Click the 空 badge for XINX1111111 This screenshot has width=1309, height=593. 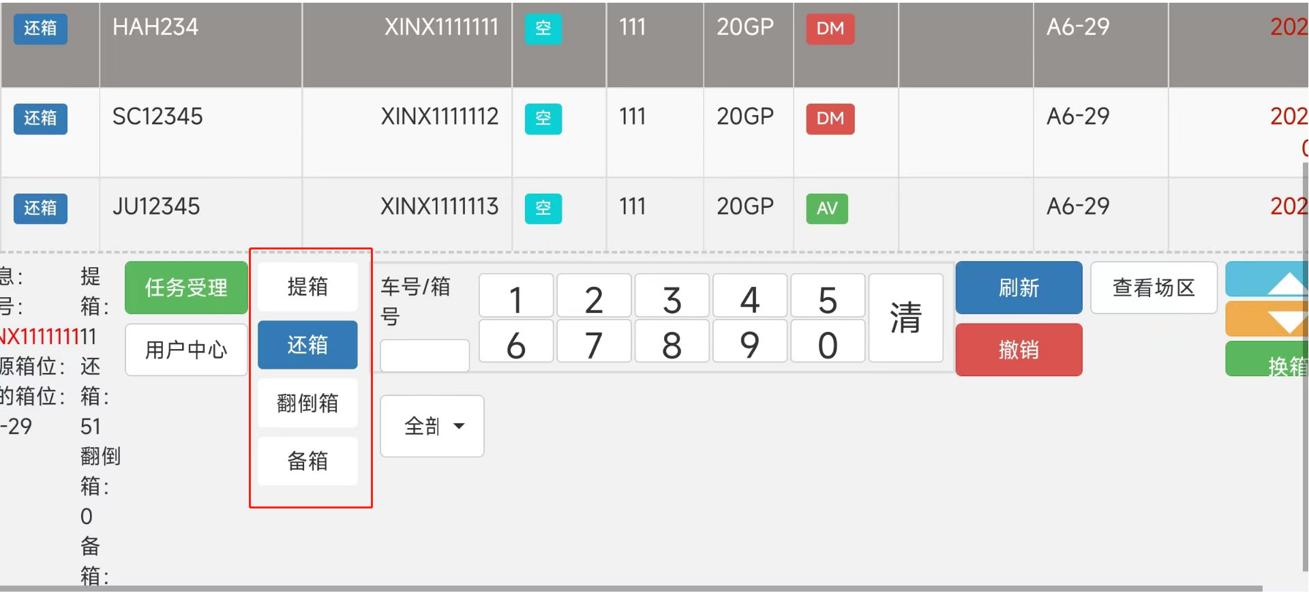point(543,29)
